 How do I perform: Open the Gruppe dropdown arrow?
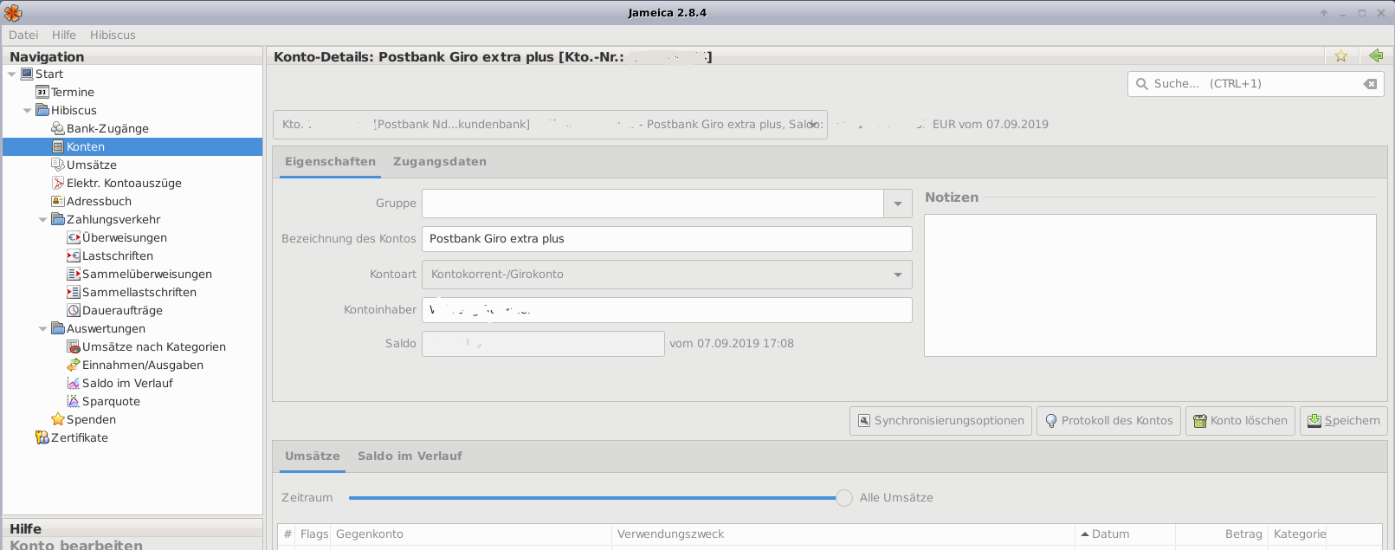[897, 204]
